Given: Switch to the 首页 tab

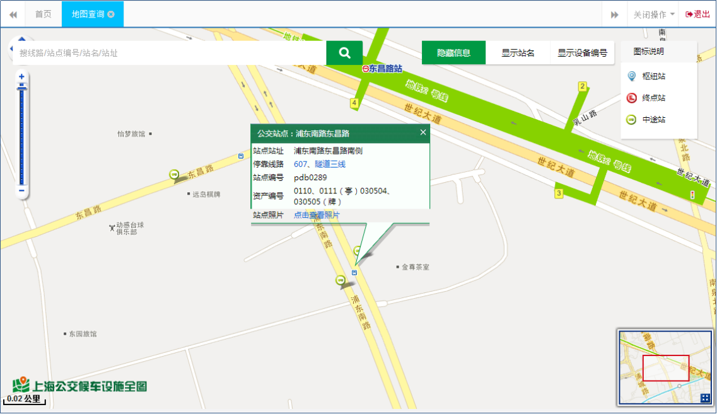Looking at the screenshot, I should click(44, 14).
